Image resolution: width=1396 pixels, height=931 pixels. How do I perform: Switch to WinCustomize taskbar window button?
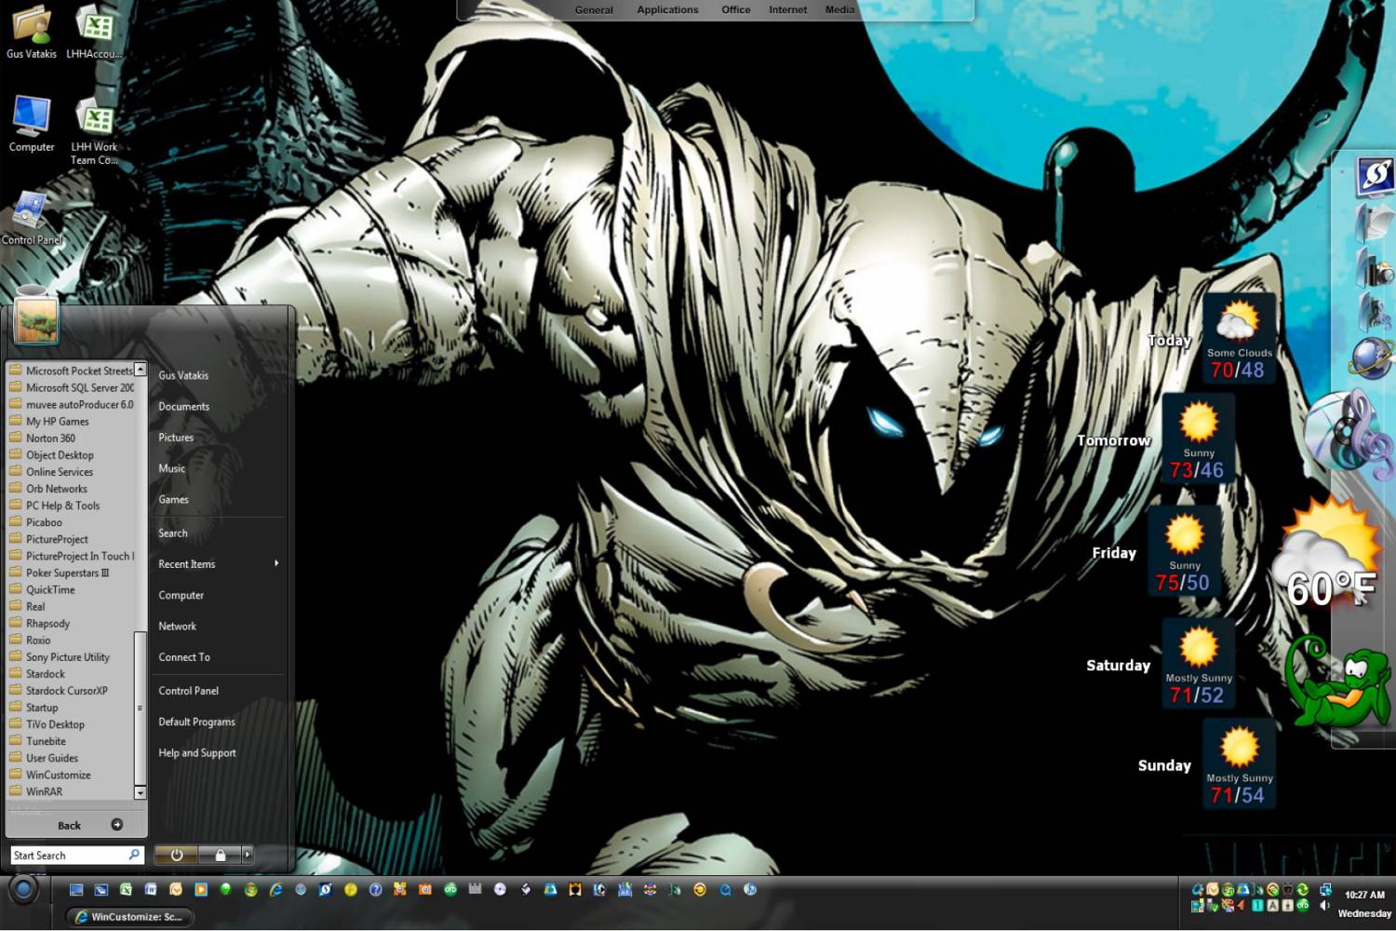click(129, 917)
